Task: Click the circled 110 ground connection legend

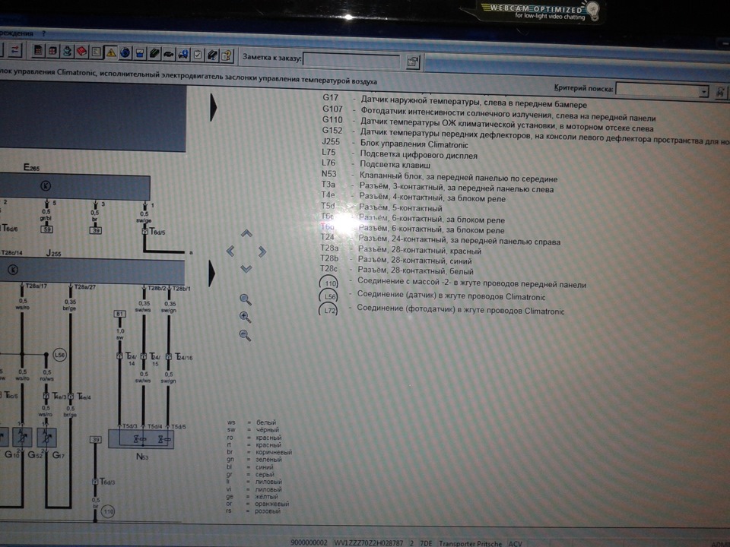Action: [328, 283]
